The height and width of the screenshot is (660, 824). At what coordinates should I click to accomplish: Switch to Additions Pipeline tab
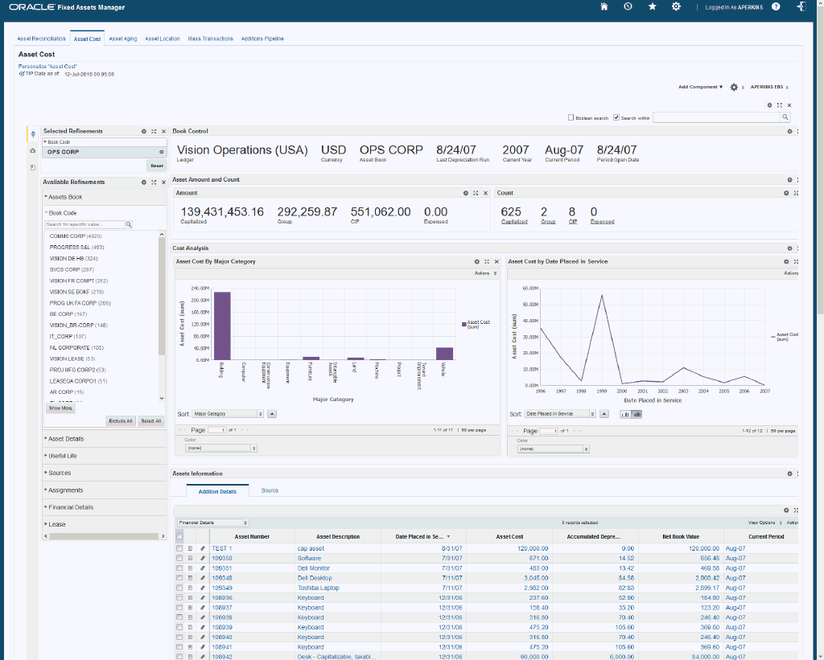263,39
